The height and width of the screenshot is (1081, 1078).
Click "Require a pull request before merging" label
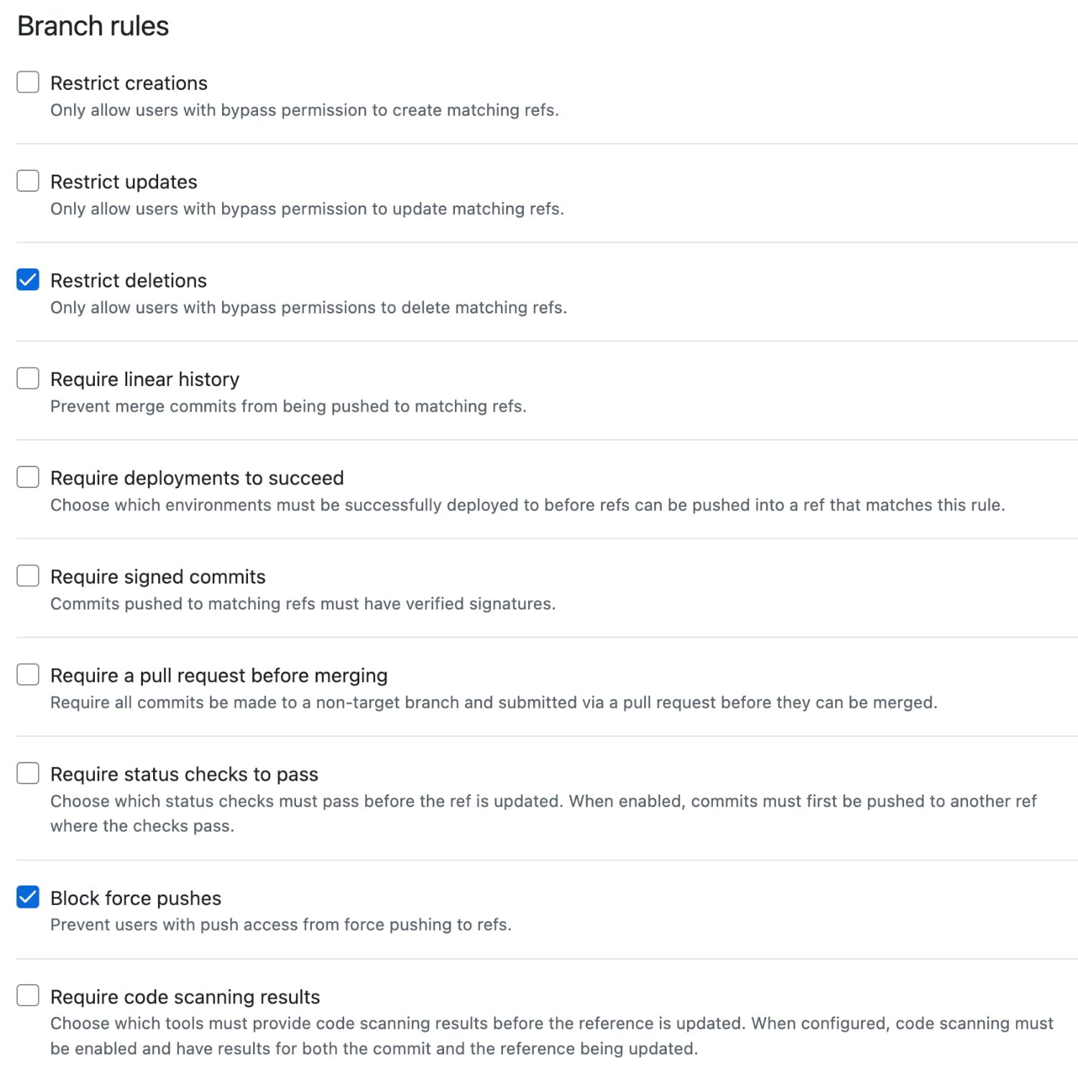tap(218, 676)
